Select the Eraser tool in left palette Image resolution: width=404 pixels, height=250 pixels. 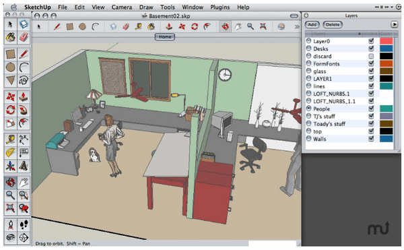coord(24,37)
